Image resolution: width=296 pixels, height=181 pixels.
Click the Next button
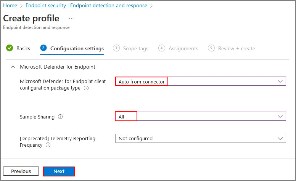[x=59, y=171]
